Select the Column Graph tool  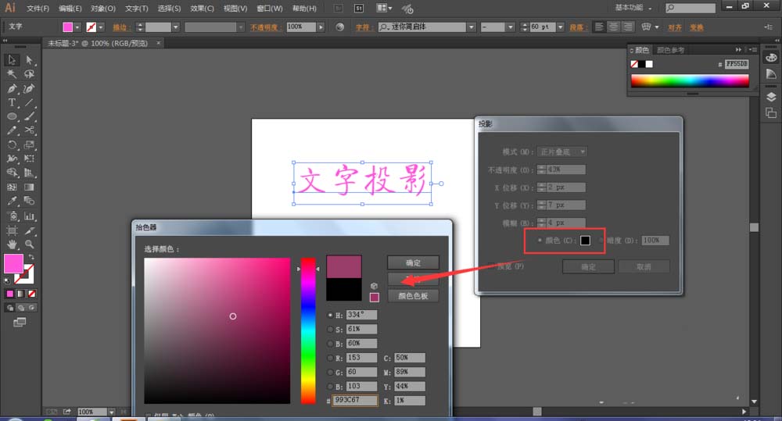29,216
